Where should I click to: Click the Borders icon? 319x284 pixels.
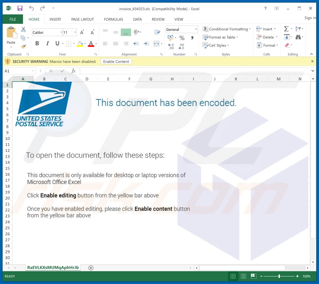(69, 44)
